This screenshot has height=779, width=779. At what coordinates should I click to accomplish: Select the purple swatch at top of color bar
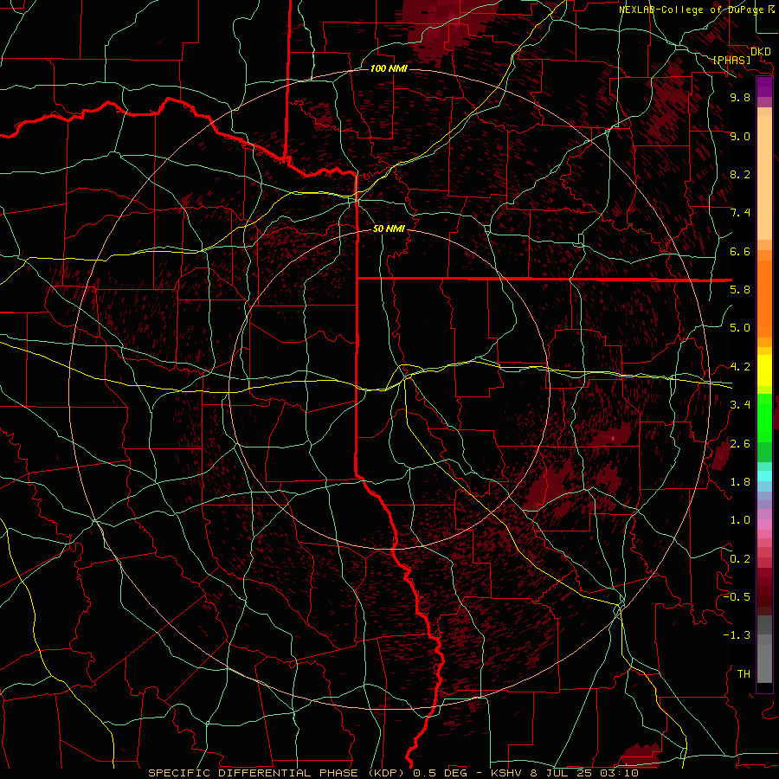pyautogui.click(x=764, y=87)
